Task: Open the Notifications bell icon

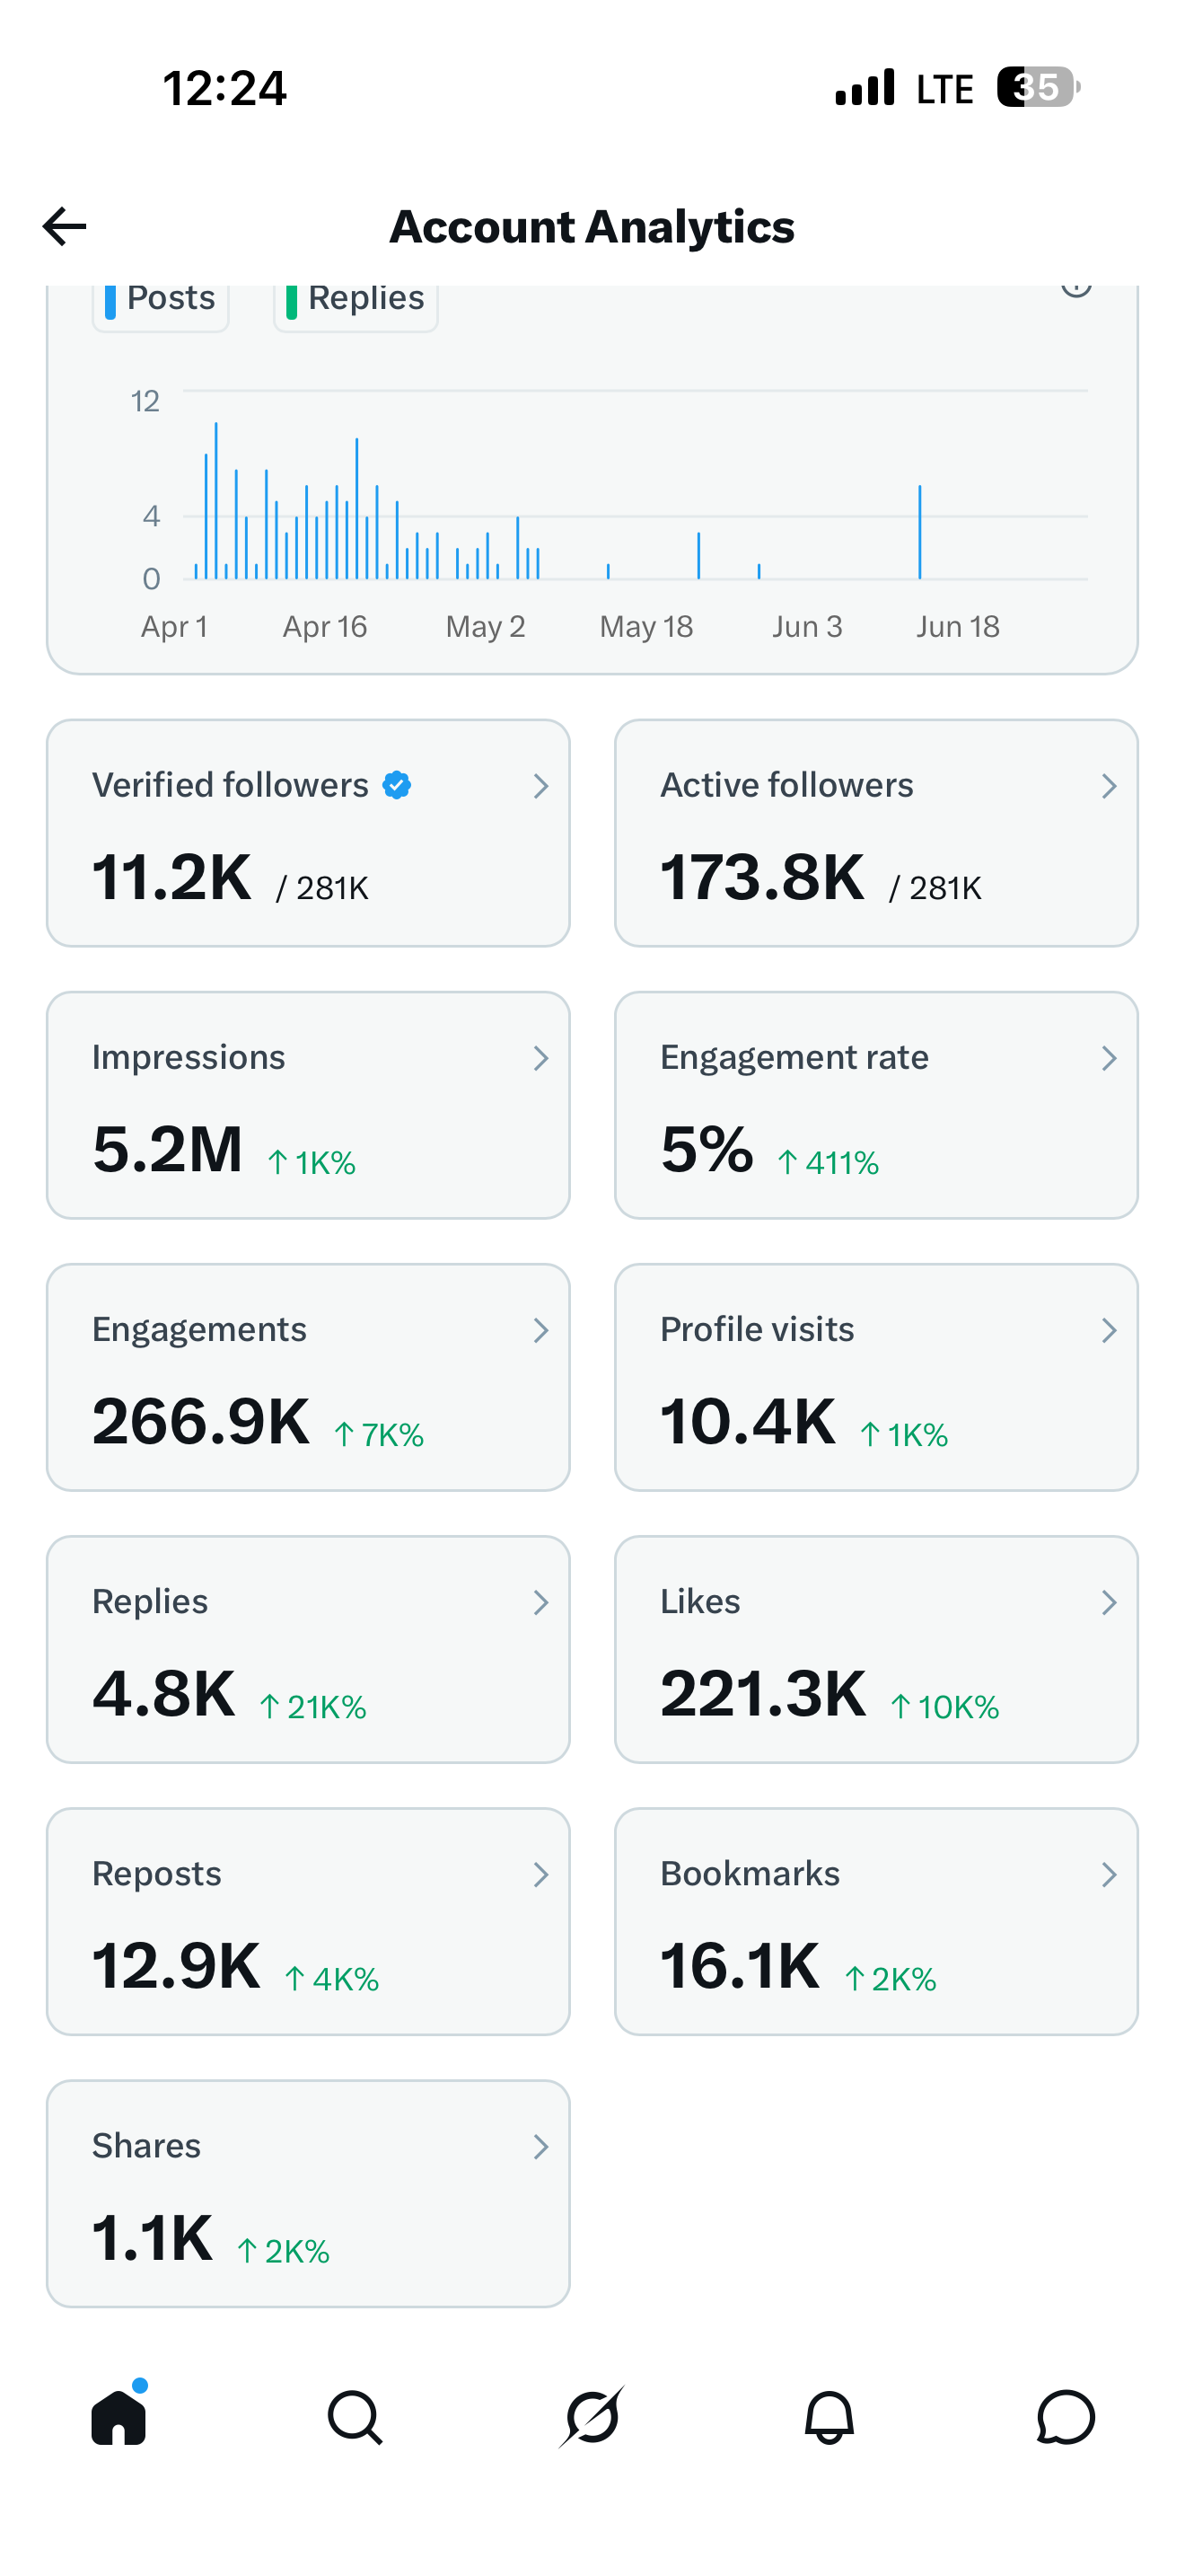Action: click(x=829, y=2417)
